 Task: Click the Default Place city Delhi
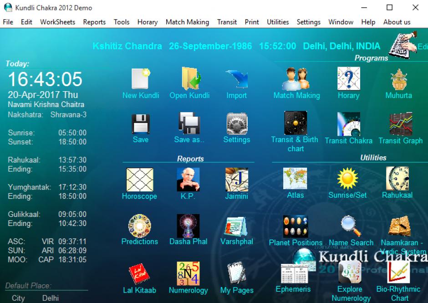click(51, 298)
